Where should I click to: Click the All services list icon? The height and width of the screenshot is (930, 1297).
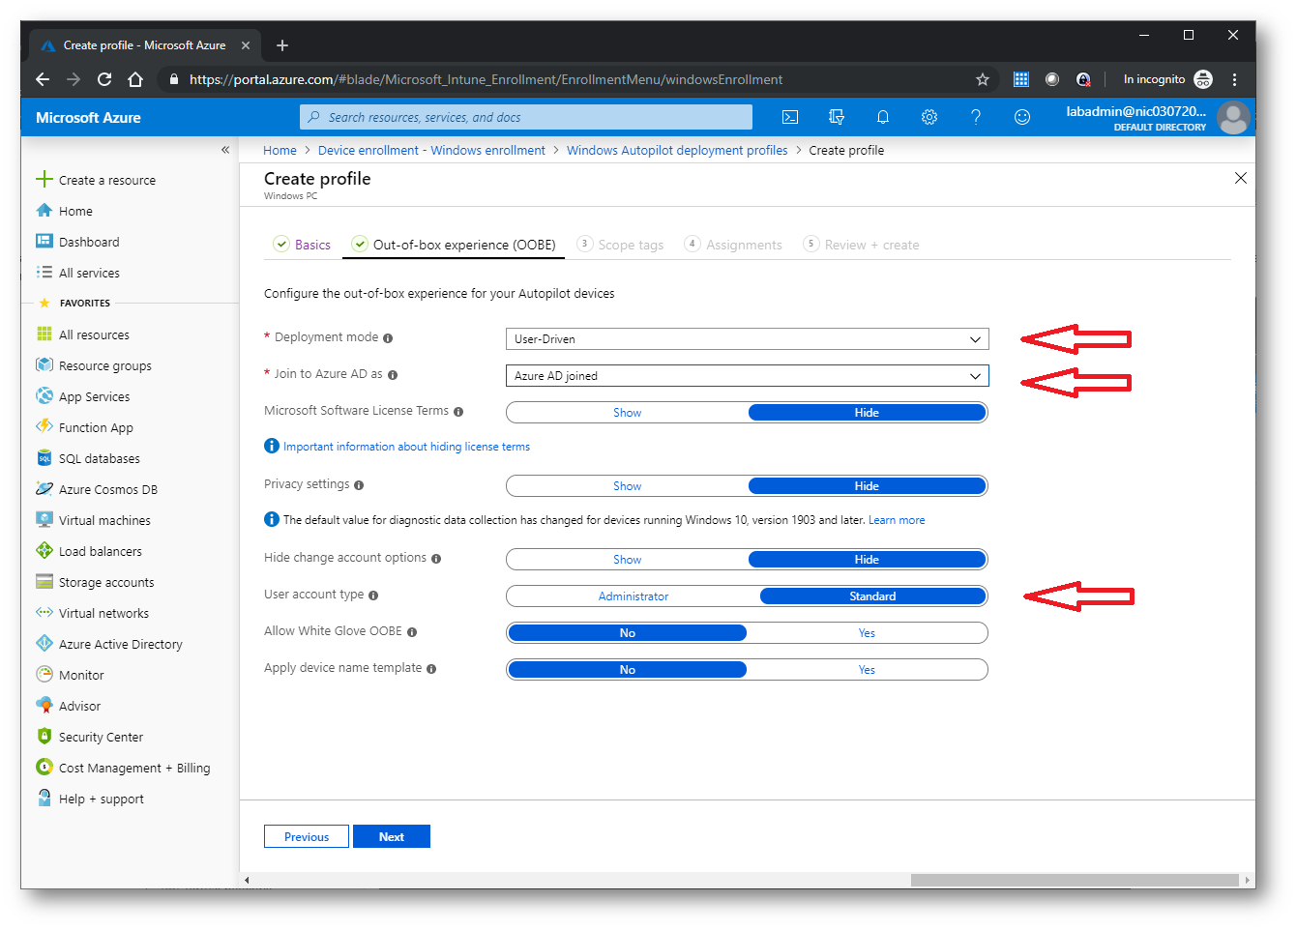[x=44, y=272]
